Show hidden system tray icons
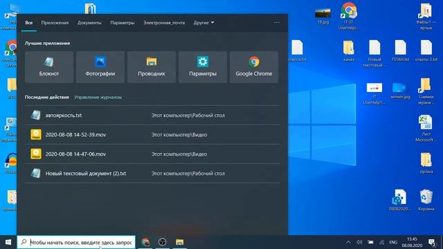This screenshot has height=249, width=443. (348, 242)
